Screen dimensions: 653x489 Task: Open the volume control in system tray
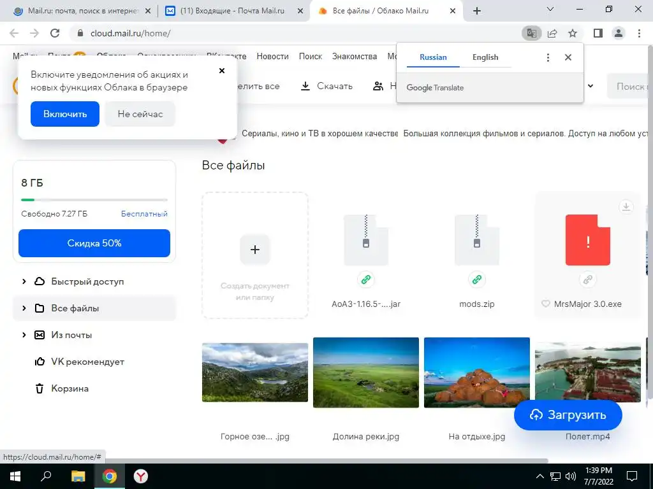click(571, 476)
